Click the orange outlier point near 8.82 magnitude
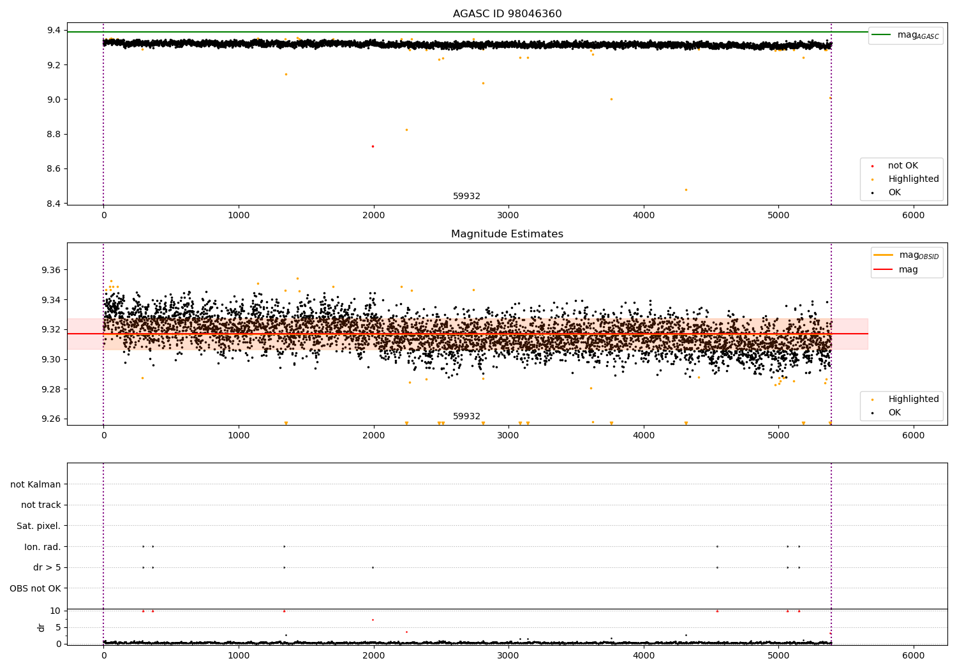 coord(406,130)
